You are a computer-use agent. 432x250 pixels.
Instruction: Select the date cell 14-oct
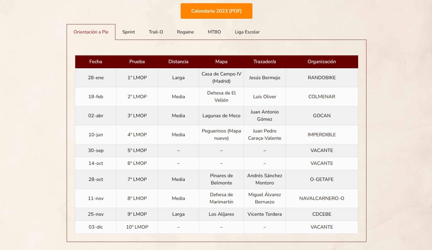pyautogui.click(x=96, y=163)
